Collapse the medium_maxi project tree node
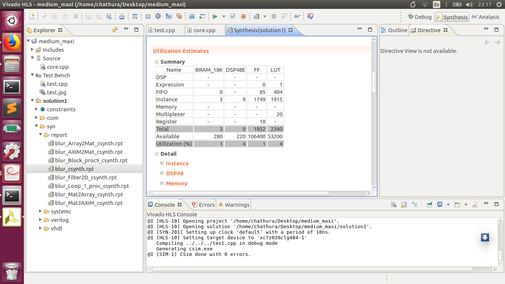505x284 pixels. coord(28,41)
